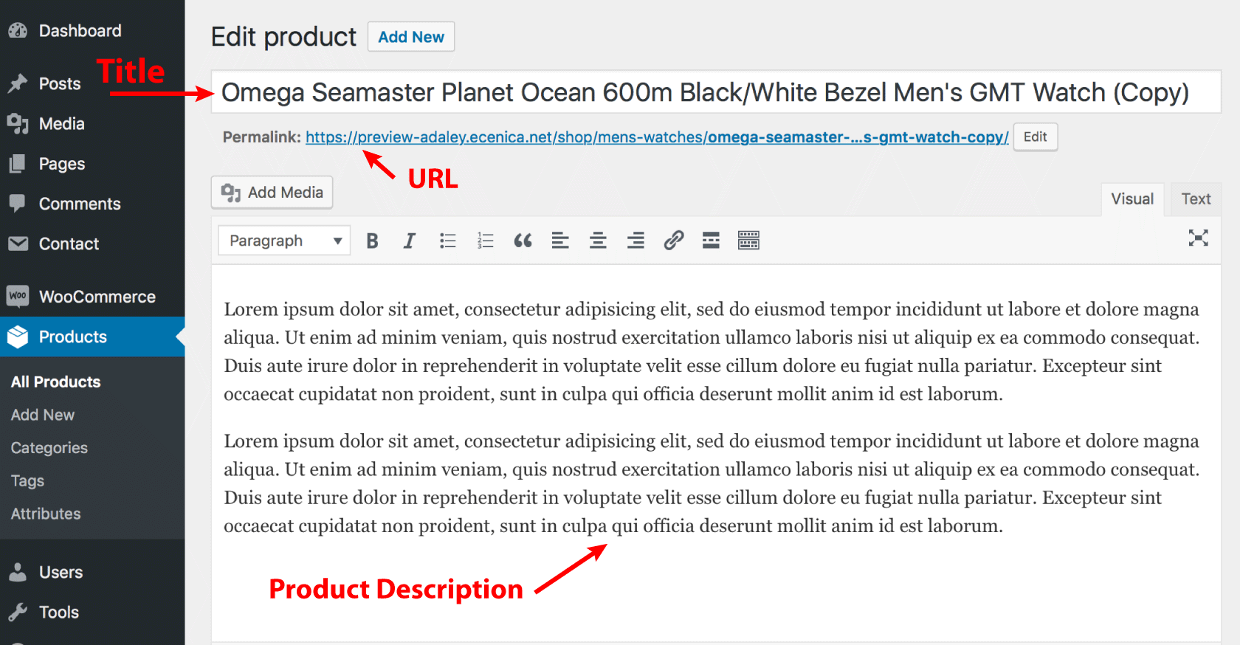Open Add New in Products submenu
The width and height of the screenshot is (1240, 645).
point(43,415)
